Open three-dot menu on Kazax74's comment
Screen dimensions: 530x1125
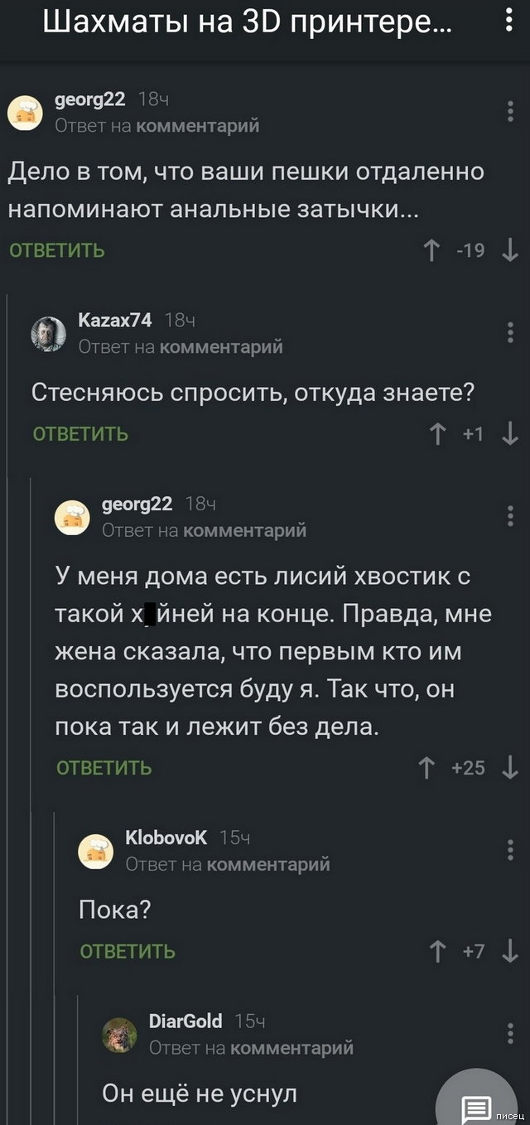(x=510, y=332)
